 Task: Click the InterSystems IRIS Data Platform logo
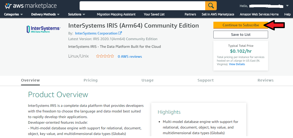pos(44,29)
